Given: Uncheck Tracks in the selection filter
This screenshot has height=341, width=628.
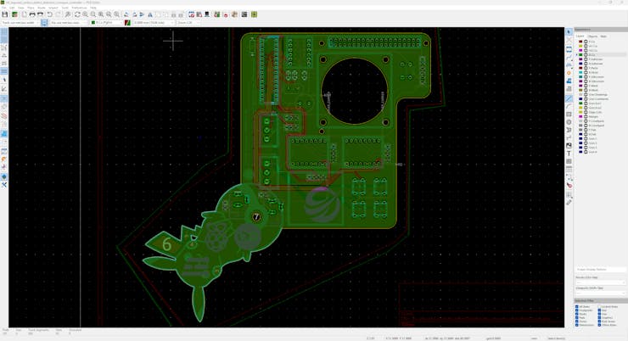Looking at the screenshot, I should (x=577, y=314).
